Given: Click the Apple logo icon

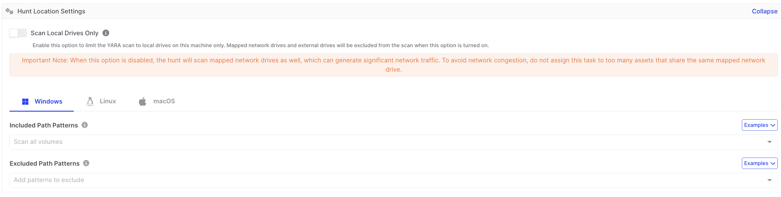Looking at the screenshot, I should [x=143, y=101].
